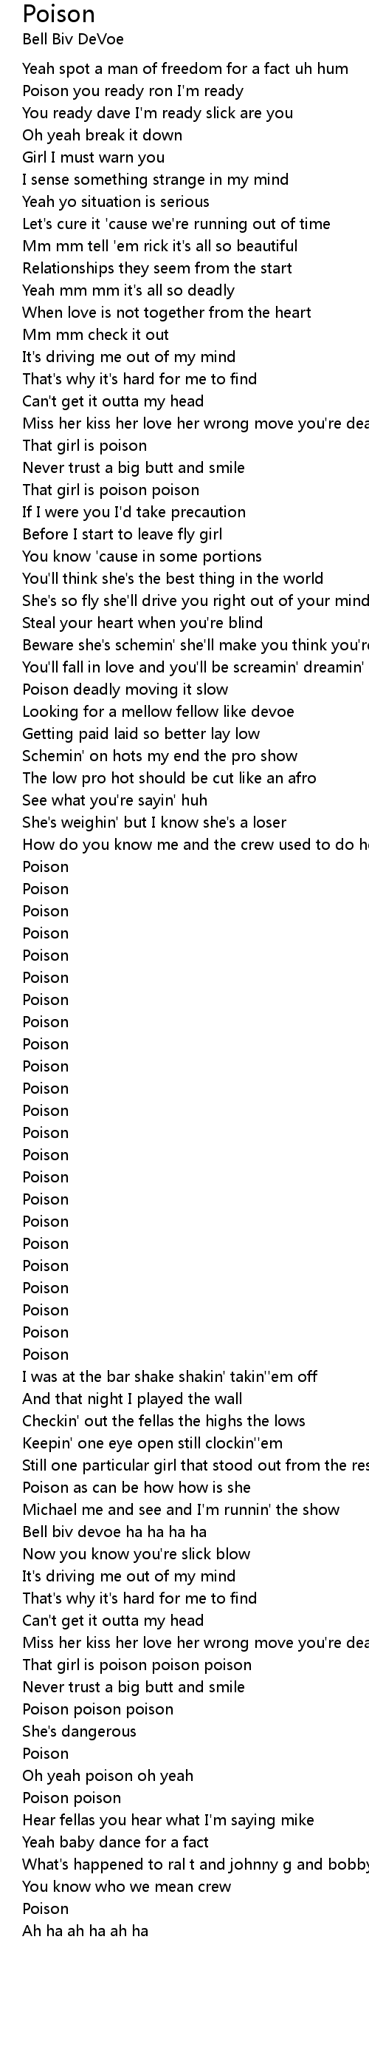Select 'Getting paid laid so better lay low'
Viewport: 369px width, 2047px height.
(141, 734)
